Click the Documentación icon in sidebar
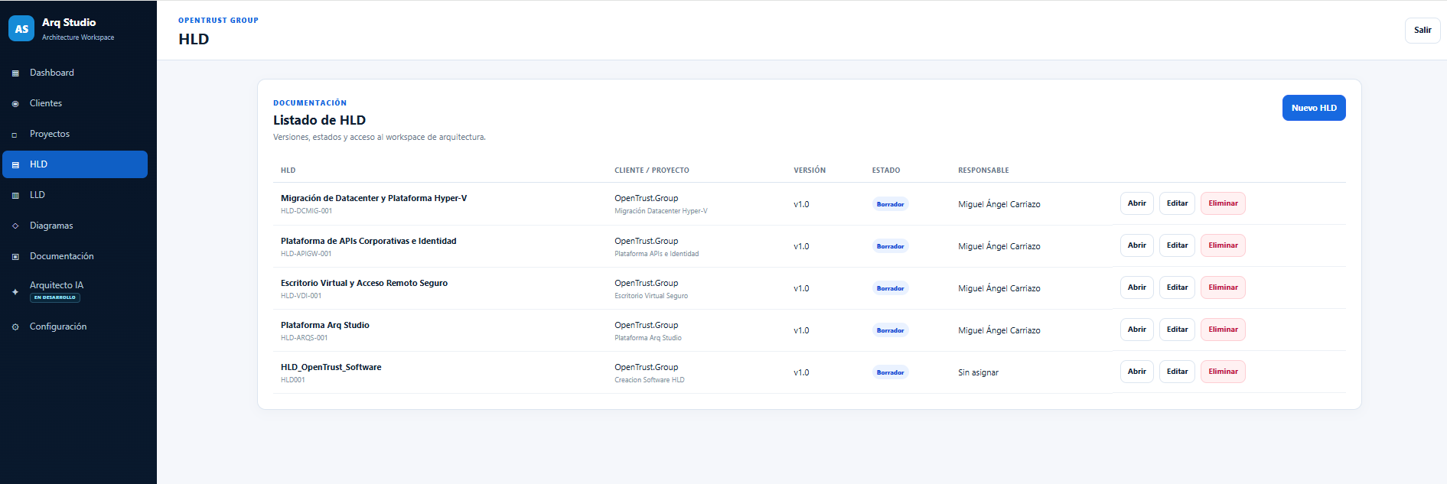The height and width of the screenshot is (484, 1447). [x=15, y=257]
